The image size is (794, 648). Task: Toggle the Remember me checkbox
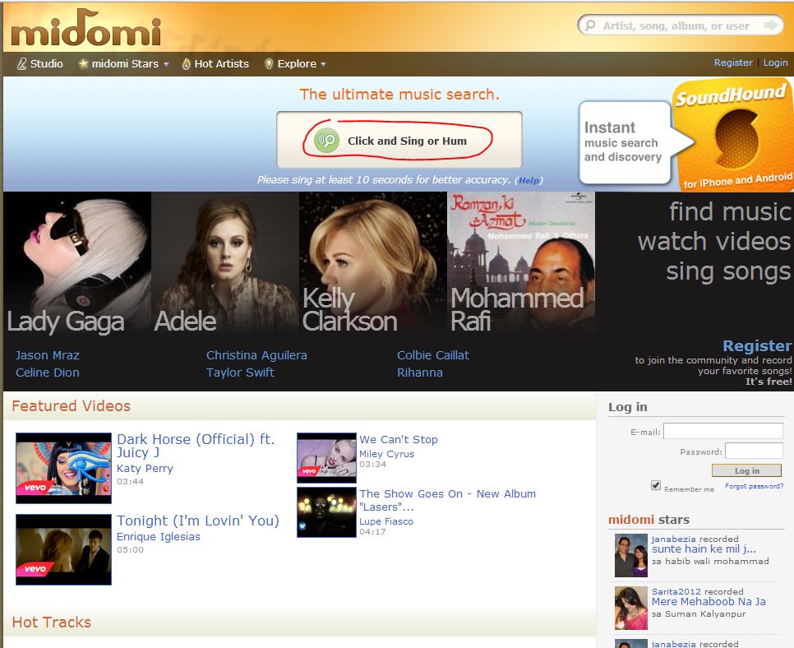pyautogui.click(x=656, y=485)
